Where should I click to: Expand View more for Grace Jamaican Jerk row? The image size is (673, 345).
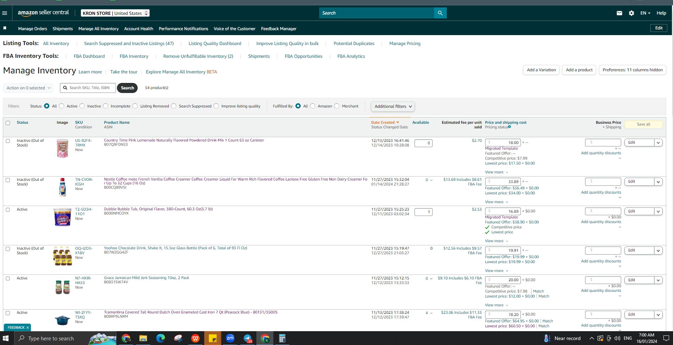click(497, 305)
